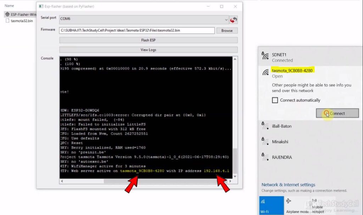Select the tasmota32.bin file icon
Viewport: 363px width, 215px height.
pos(7,21)
